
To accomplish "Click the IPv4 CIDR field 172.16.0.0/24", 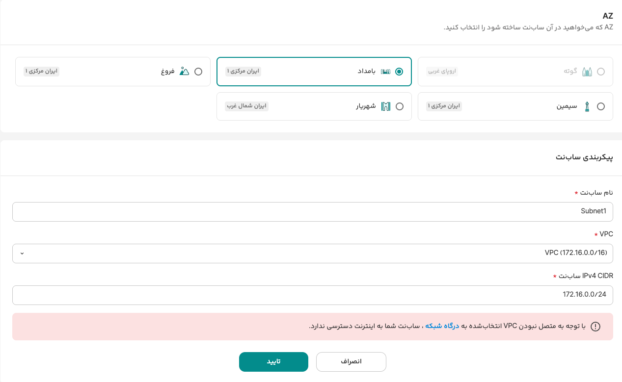I will [312, 295].
